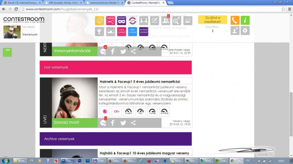293x164 pixels.
Task: Click Facebook share icon in LIVE contest card
Action: click(112, 123)
